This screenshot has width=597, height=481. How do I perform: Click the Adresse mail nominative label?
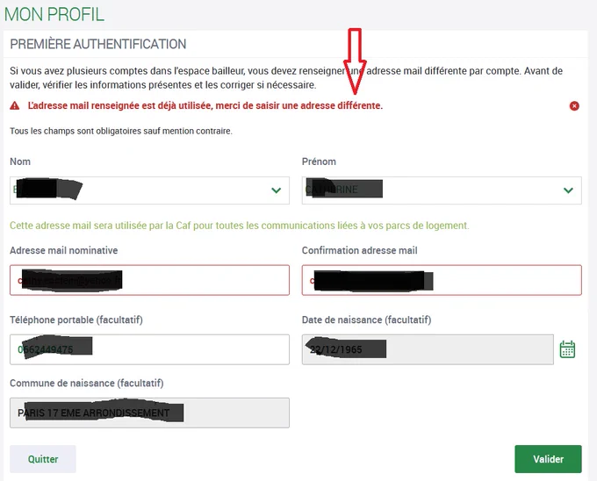[63, 250]
